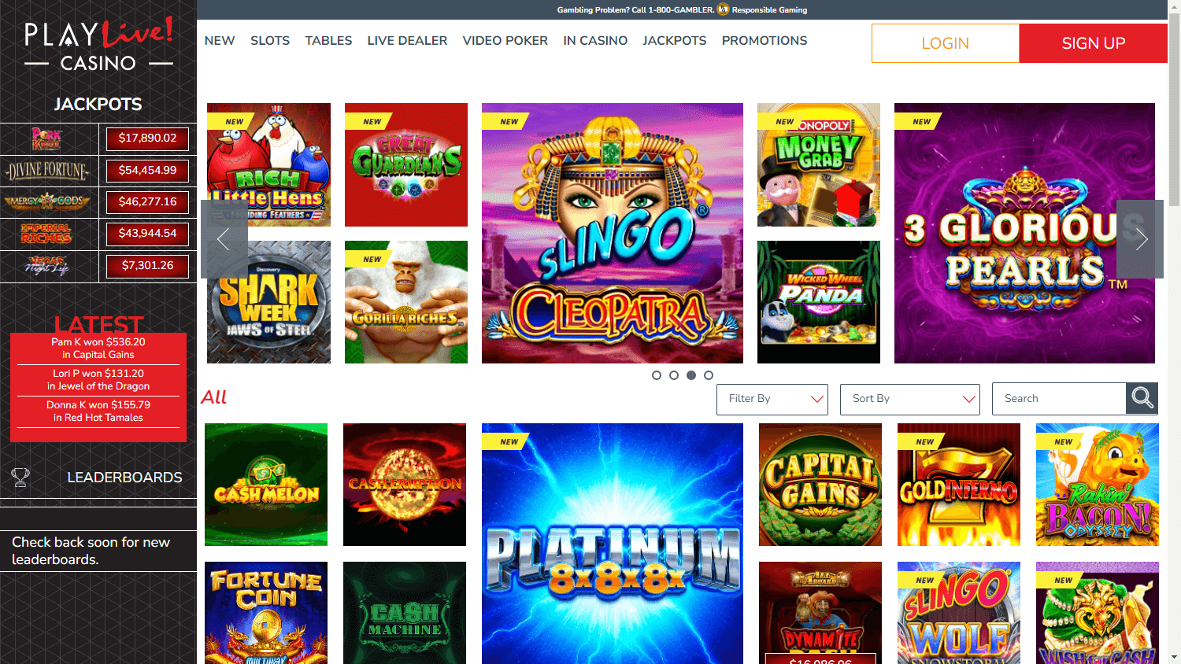
Task: Open the TABLES menu
Action: click(328, 41)
